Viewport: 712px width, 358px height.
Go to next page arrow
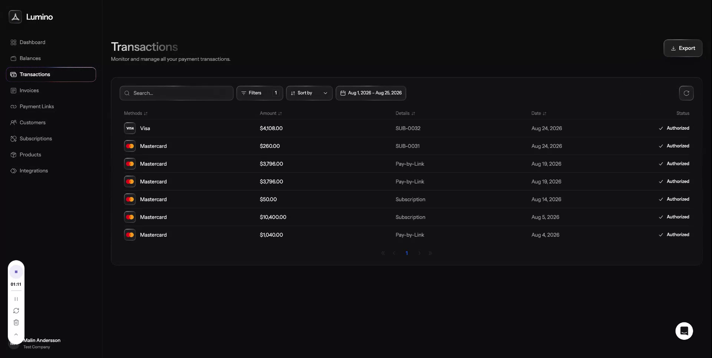click(419, 253)
